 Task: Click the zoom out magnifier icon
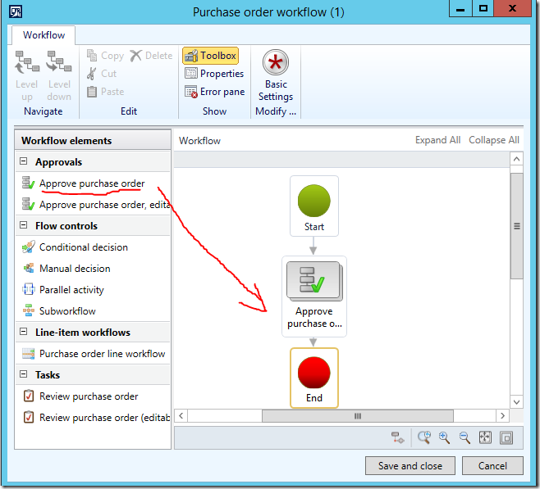click(x=464, y=437)
